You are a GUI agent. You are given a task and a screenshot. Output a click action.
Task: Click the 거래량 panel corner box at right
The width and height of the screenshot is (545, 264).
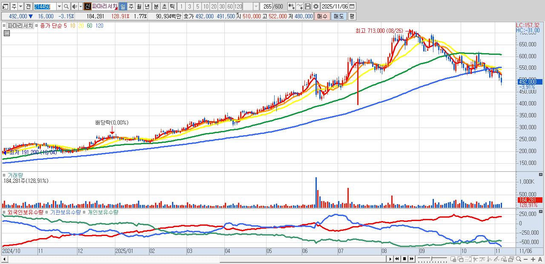click(541, 175)
